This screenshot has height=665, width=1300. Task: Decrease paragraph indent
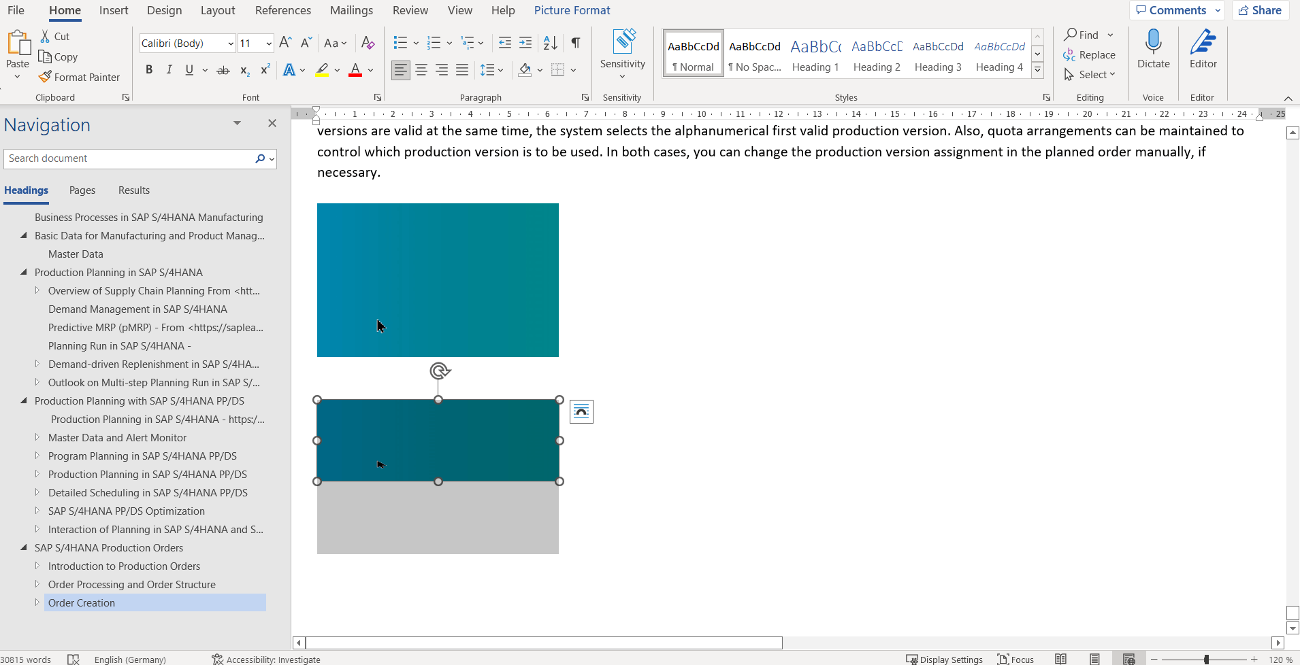pyautogui.click(x=505, y=43)
